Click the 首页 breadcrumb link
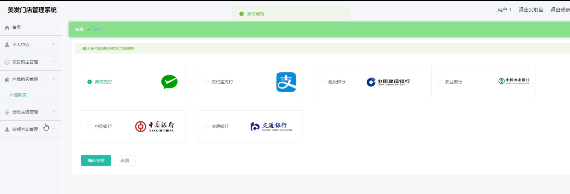This screenshot has width=570, height=194. (79, 30)
